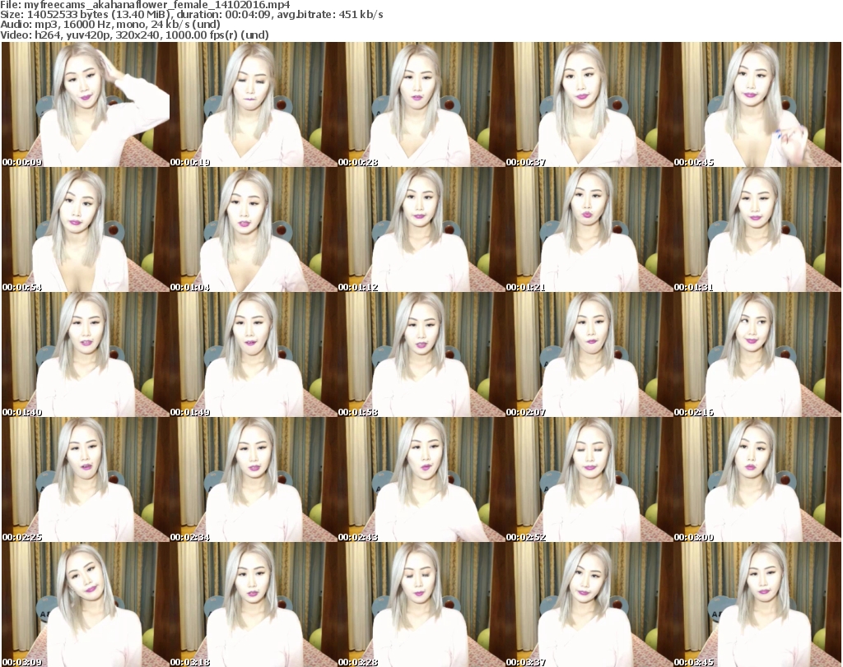The width and height of the screenshot is (843, 667).
Task: Click the thumbnail timestamped 00:00:09
Action: [x=86, y=104]
